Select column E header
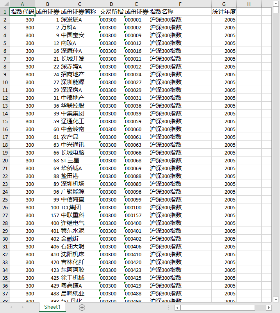This screenshot has width=280, height=313. click(136, 4)
